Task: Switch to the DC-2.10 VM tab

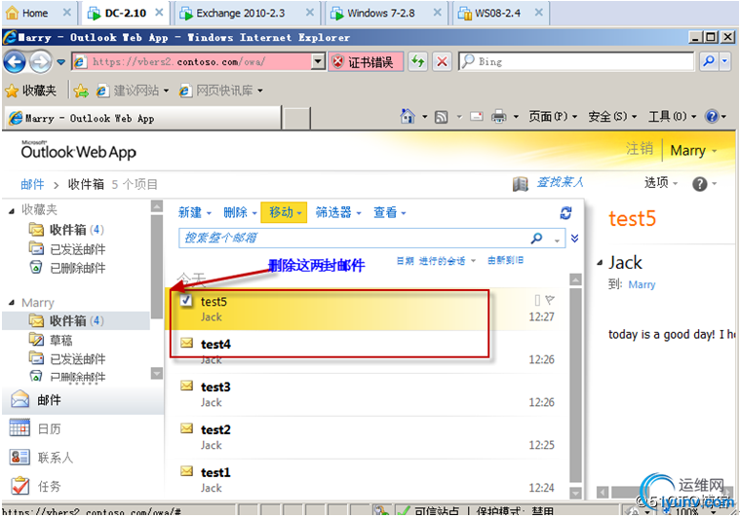Action: pos(125,14)
